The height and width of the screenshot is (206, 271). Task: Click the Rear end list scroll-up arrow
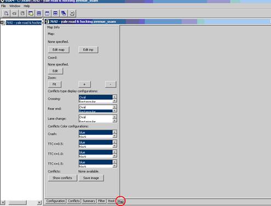click(114, 107)
